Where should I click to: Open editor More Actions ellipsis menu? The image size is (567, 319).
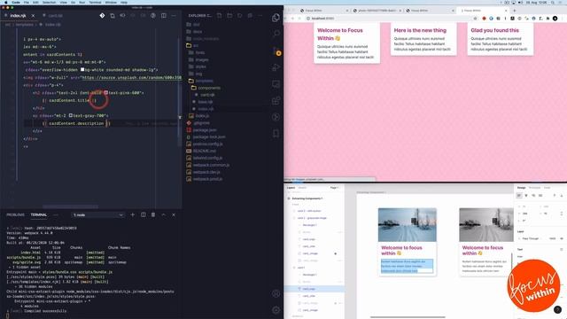pos(174,16)
